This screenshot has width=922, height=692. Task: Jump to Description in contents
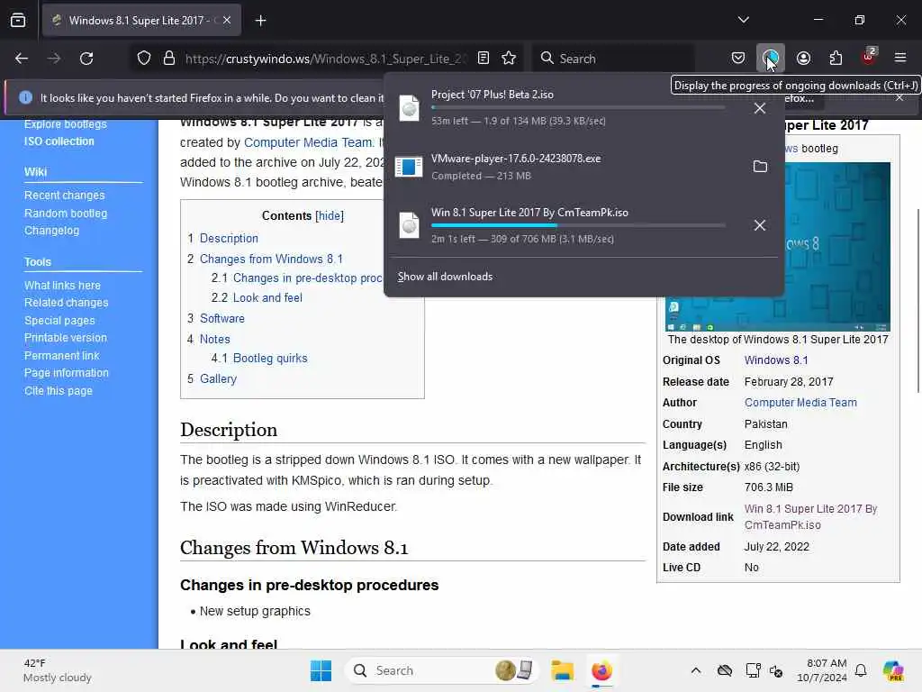(x=229, y=238)
